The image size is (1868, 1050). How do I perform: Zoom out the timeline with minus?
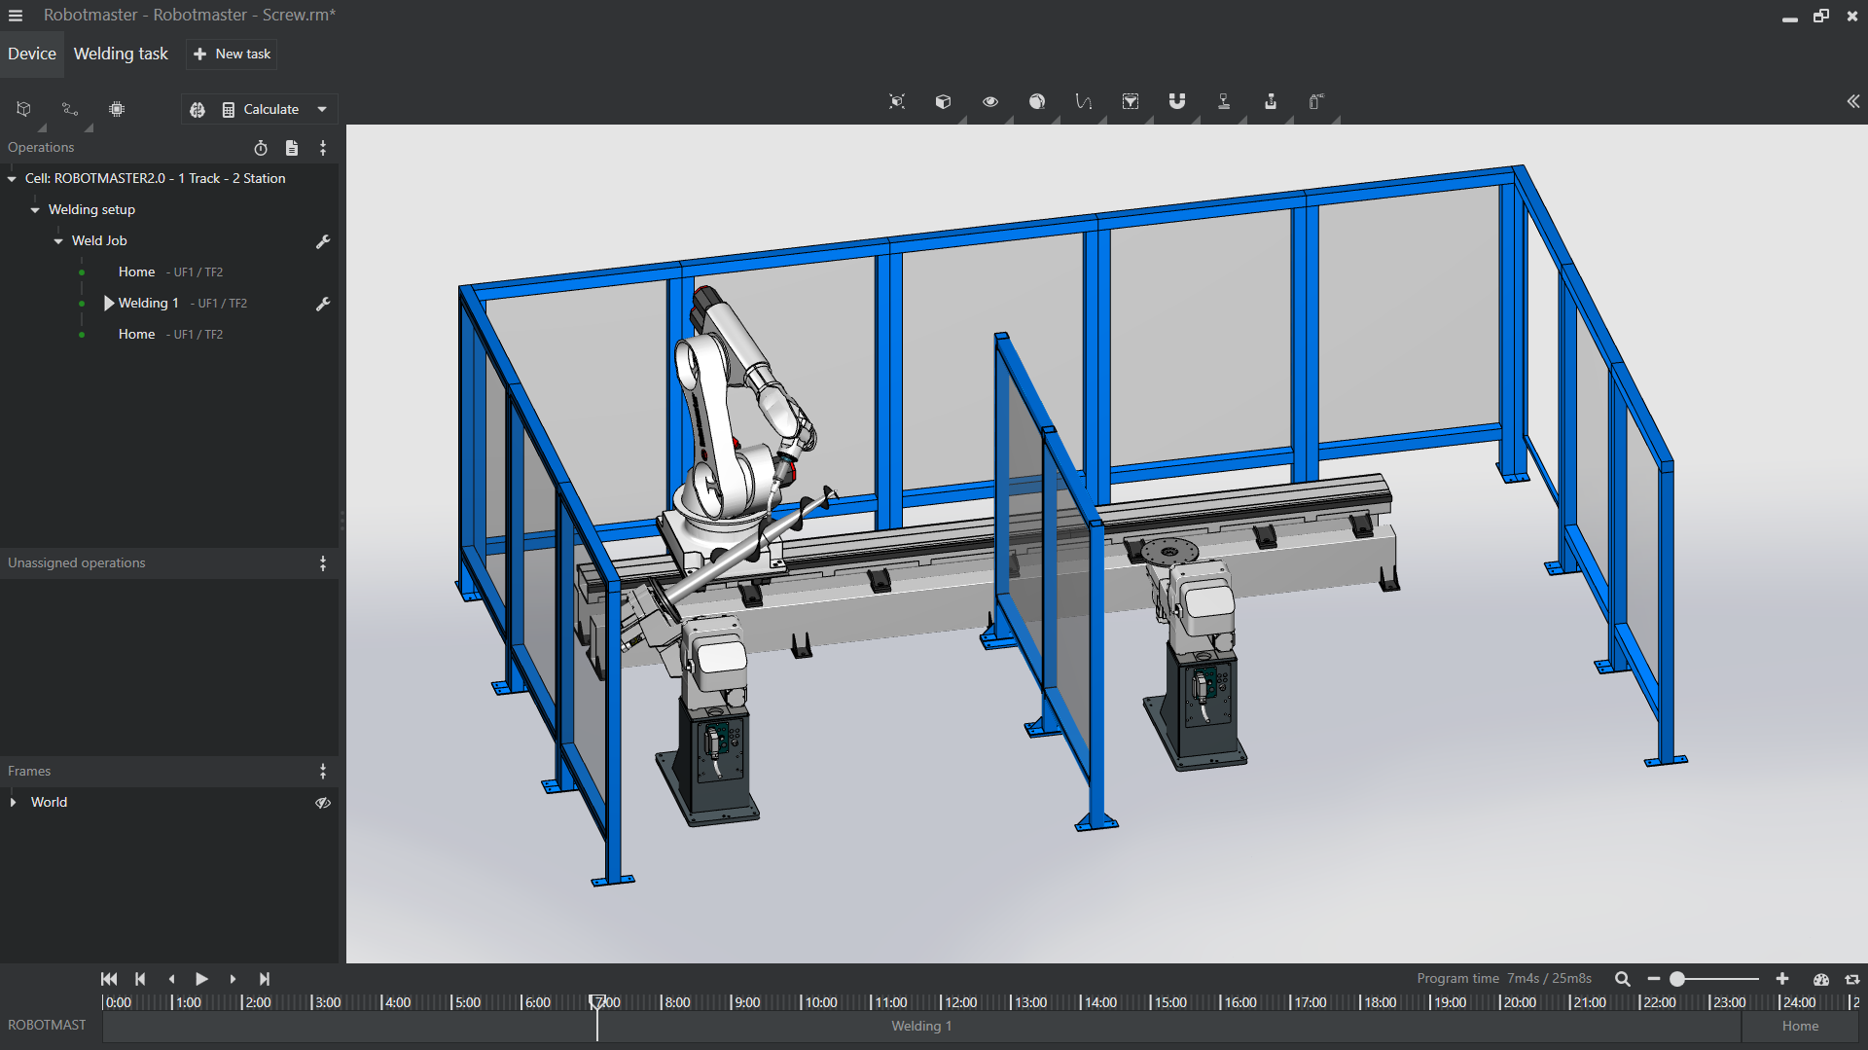click(x=1653, y=979)
